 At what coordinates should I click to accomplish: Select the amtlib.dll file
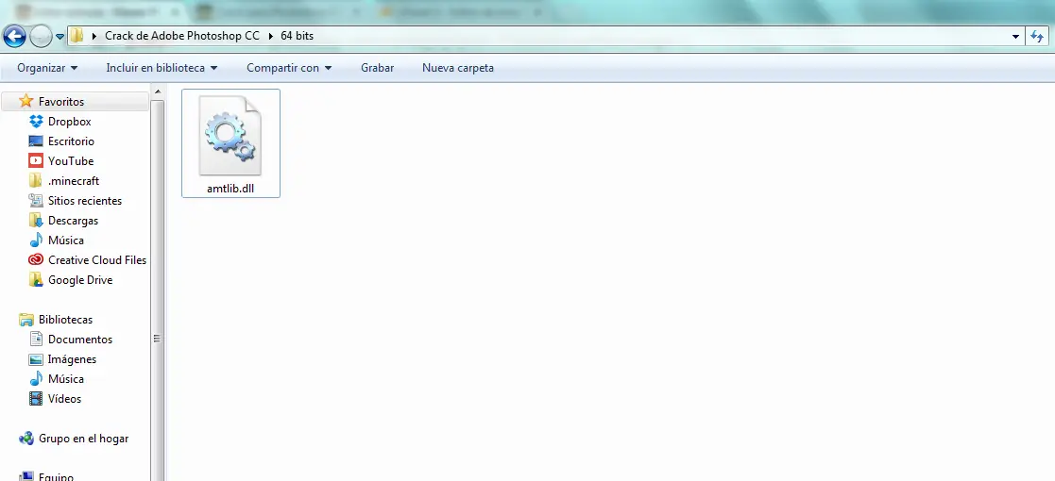(230, 143)
